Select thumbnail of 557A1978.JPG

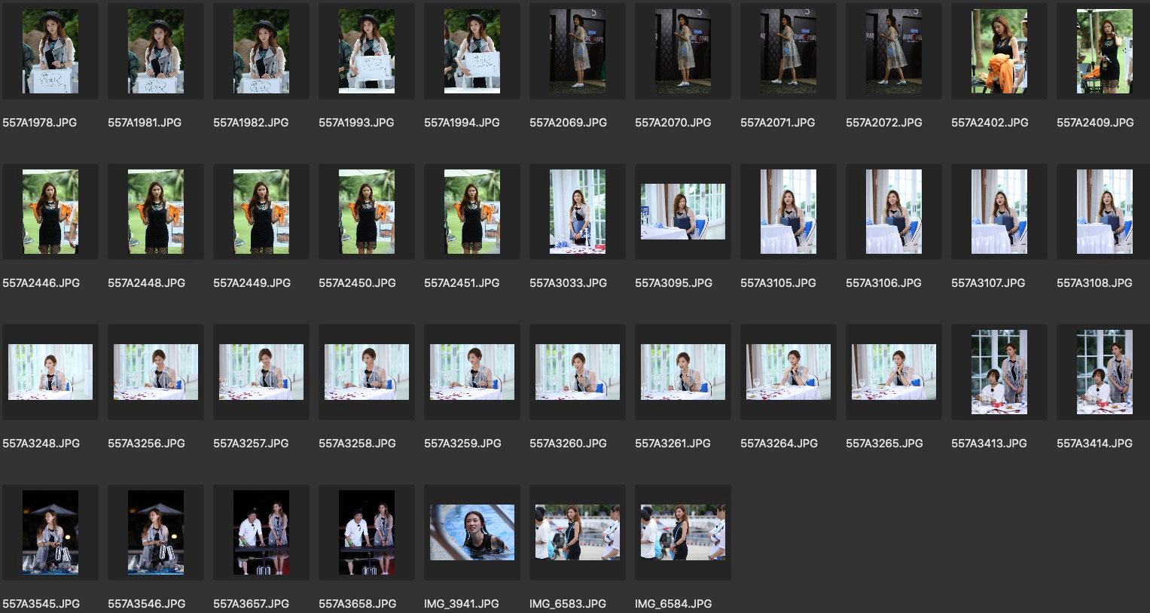[50, 51]
